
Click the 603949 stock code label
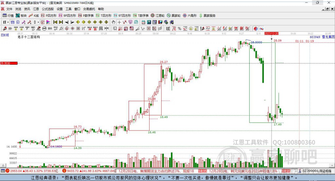coord(315,37)
